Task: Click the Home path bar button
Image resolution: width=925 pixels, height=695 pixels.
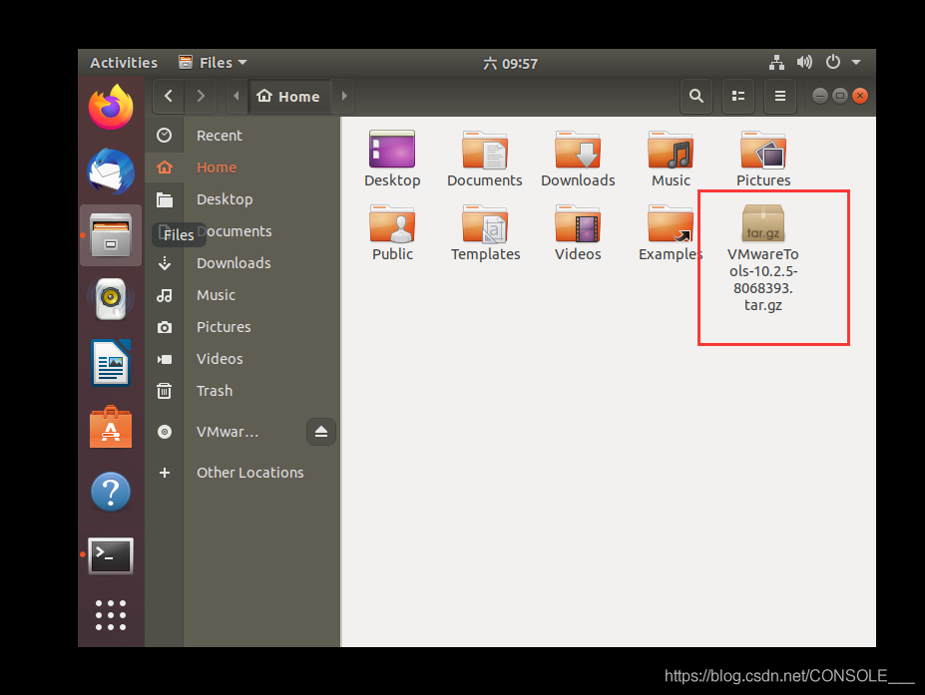Action: pyautogui.click(x=289, y=96)
